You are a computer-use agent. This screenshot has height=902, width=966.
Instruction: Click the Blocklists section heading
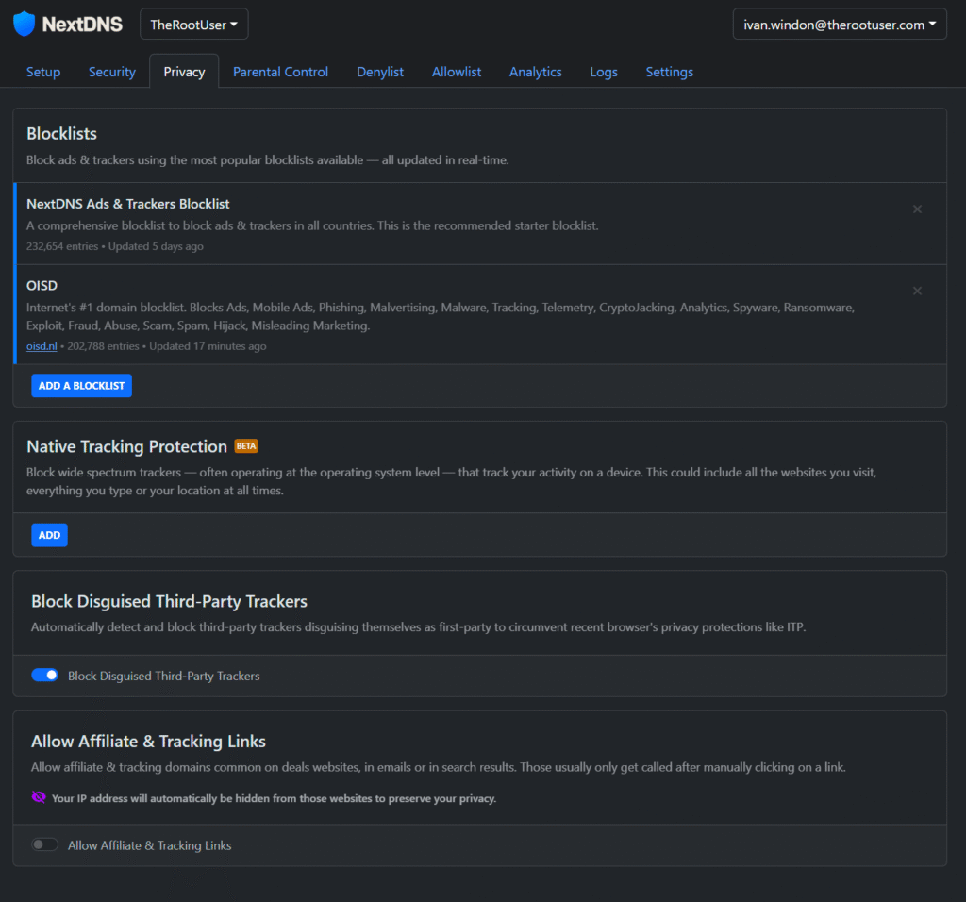click(x=61, y=134)
